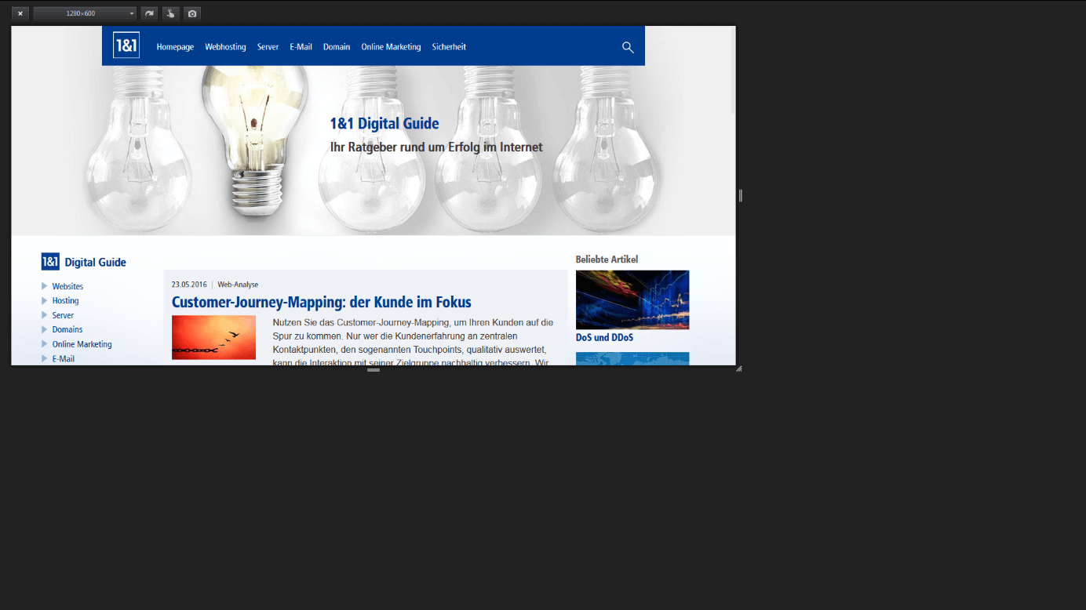
Task: Open Customer-Journey-Mapping article headline
Action: (x=322, y=302)
